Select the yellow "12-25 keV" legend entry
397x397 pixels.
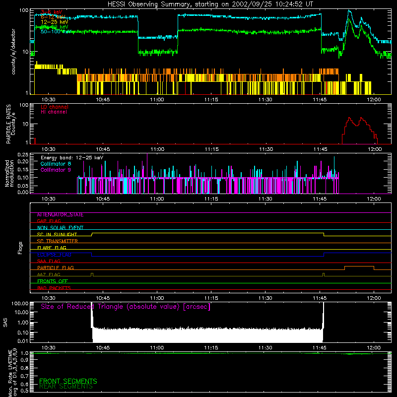(x=54, y=22)
